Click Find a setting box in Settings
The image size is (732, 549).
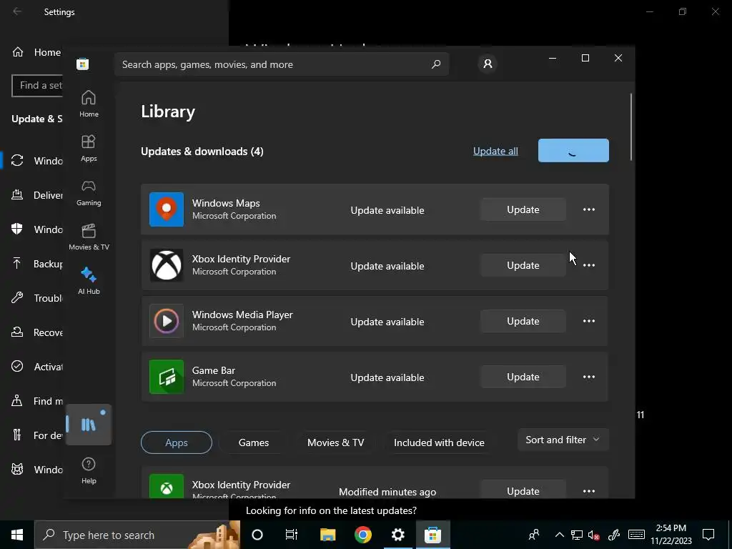click(x=37, y=86)
